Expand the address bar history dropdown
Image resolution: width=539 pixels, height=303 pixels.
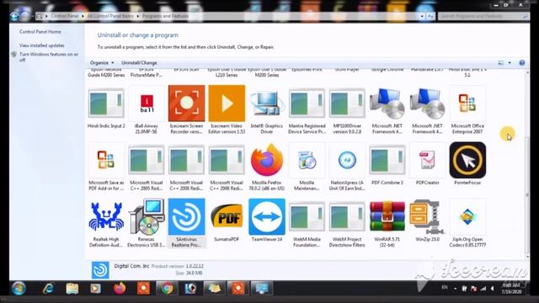coord(422,16)
